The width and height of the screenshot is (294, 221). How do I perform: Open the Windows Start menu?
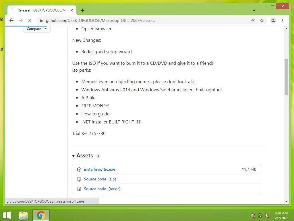point(7,215)
